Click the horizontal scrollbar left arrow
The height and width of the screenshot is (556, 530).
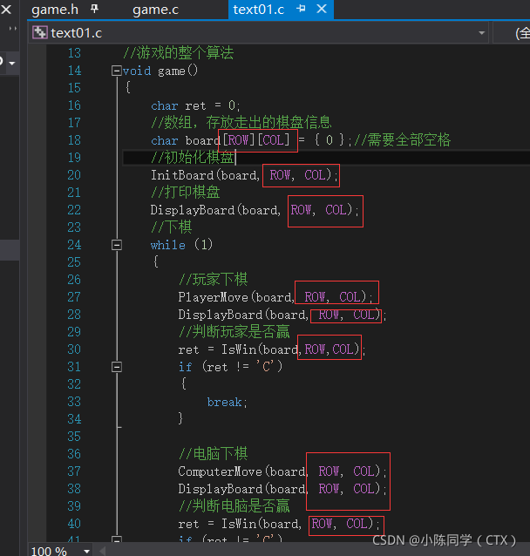(x=103, y=551)
